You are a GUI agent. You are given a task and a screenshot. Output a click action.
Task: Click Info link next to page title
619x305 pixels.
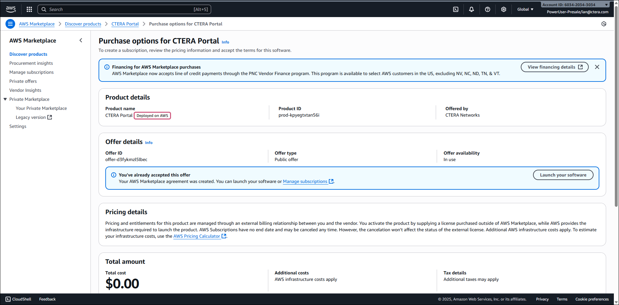225,42
